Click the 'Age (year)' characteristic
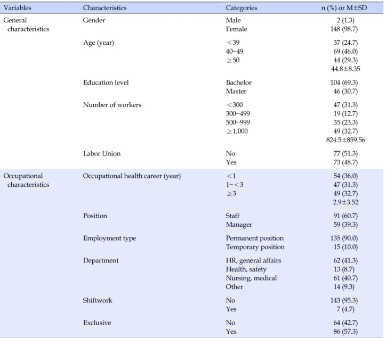 99,43
